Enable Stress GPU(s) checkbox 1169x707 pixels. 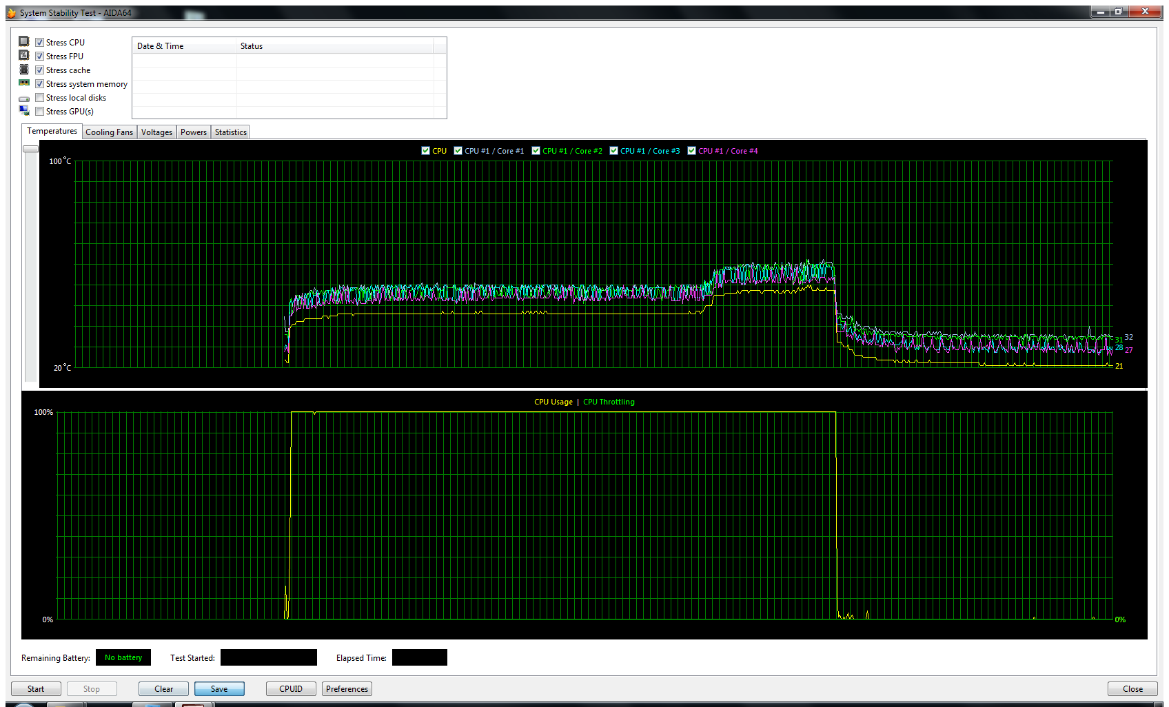pos(40,112)
